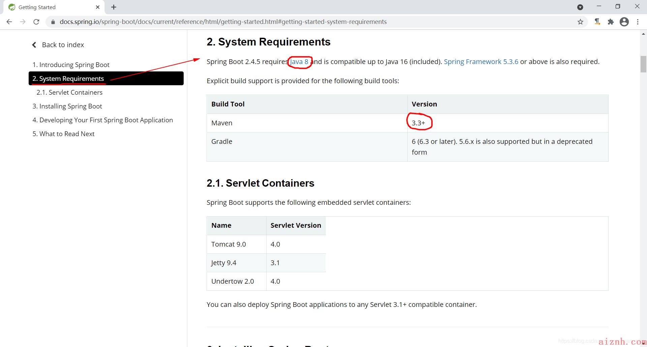
Task: Click the page vertical scrollbar thumb
Action: (643, 64)
